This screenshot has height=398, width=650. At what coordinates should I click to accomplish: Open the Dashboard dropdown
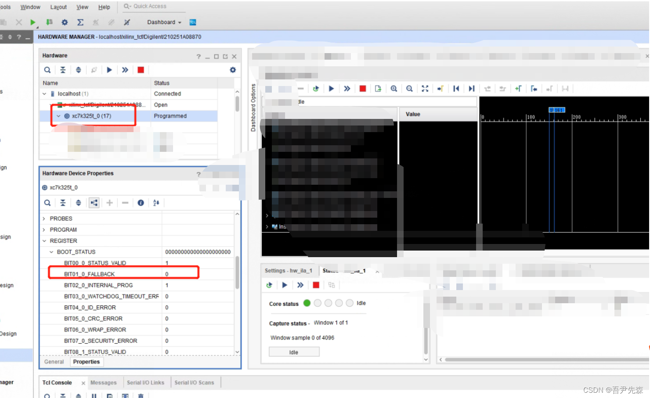click(163, 22)
